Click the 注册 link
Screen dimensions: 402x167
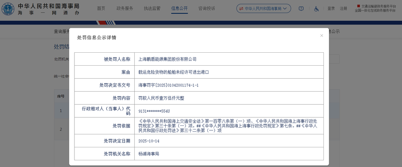click(343, 9)
